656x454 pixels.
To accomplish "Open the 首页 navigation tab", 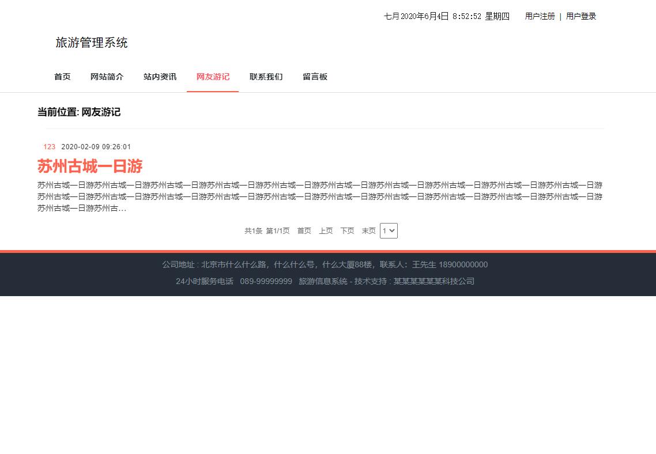I will (x=62, y=77).
